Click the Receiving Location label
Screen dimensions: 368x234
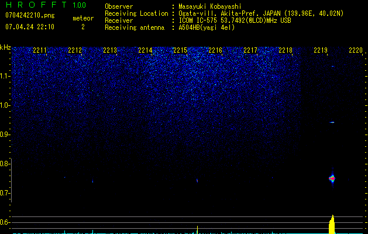136,13
